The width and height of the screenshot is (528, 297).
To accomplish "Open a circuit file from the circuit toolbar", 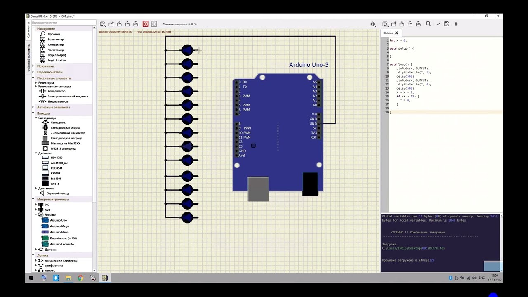I will [119, 24].
